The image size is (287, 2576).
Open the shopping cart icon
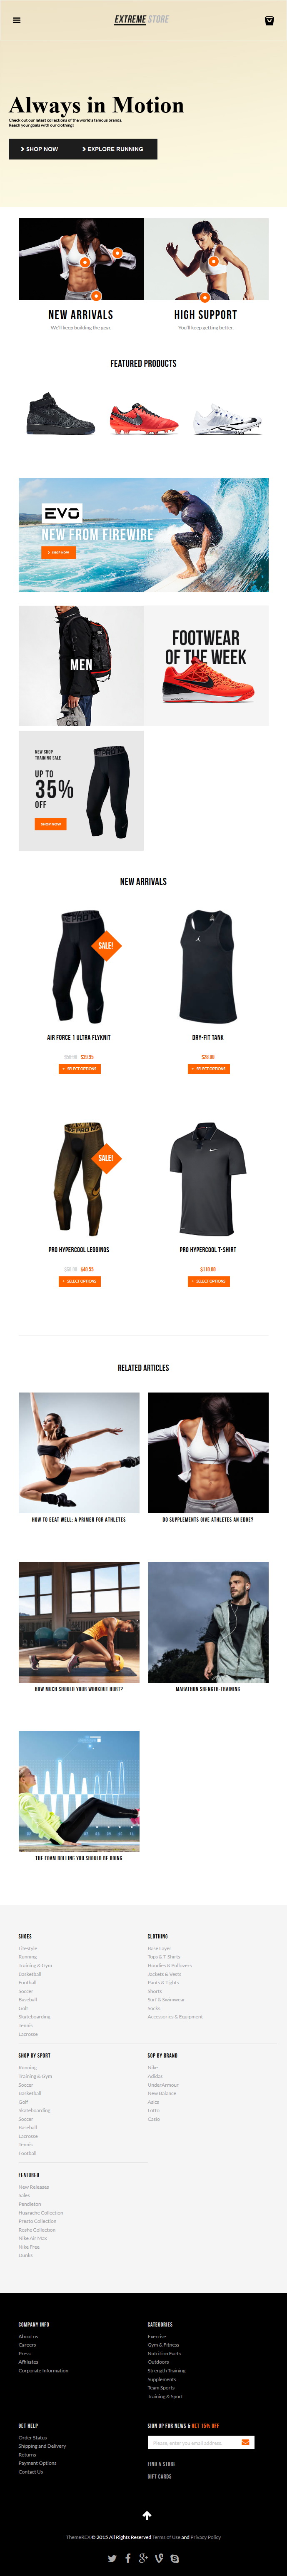point(269,20)
